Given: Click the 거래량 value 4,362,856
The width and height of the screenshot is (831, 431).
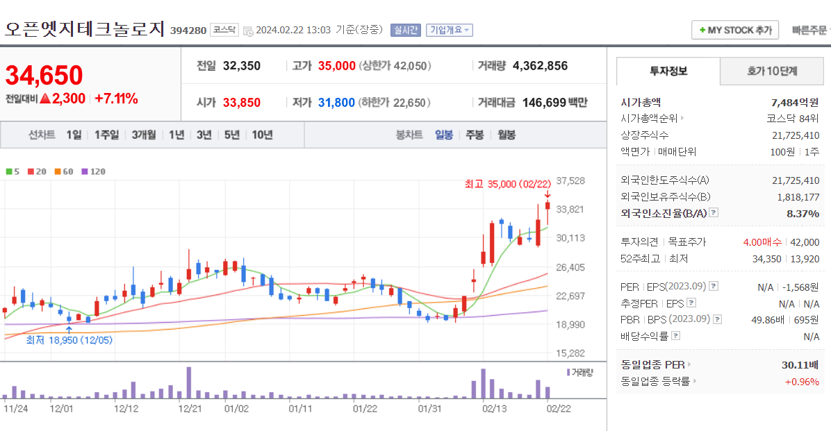Looking at the screenshot, I should pyautogui.click(x=540, y=66).
